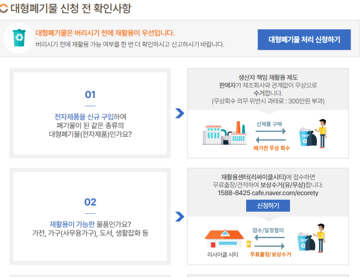Click the 가전, 가구(사무용가구), 도서, 생활잡화 등 text
Viewport: 362px width, 277px height.
click(x=90, y=233)
